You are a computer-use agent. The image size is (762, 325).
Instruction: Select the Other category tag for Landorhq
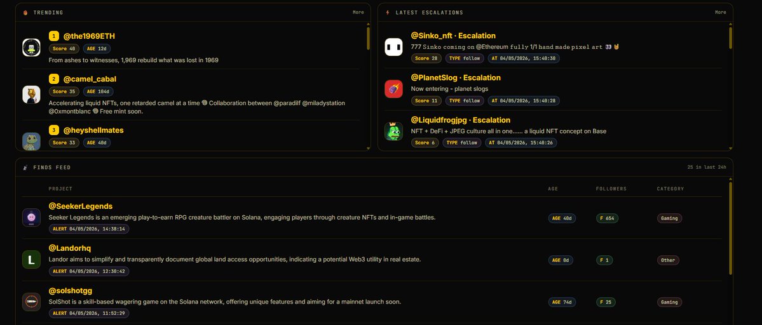668,260
